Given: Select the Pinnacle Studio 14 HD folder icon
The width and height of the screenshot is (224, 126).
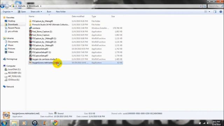Looking at the screenshot, I should [30, 24].
